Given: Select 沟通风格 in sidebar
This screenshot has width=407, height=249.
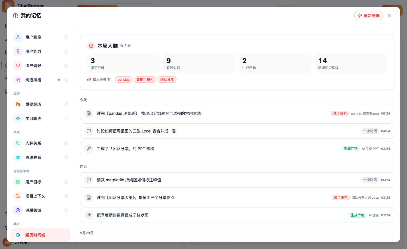Looking at the screenshot, I should click(x=41, y=80).
